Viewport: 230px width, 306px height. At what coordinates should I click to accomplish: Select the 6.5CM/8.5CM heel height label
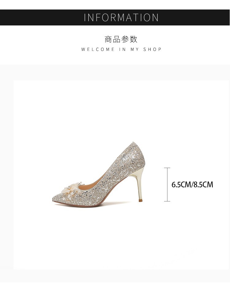coord(192,185)
